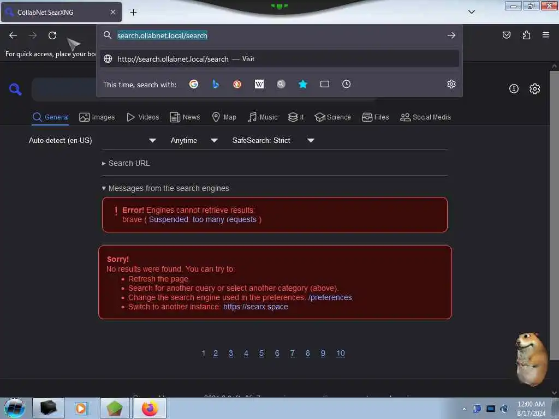
Task: Go to results page 6
Action: click(277, 353)
